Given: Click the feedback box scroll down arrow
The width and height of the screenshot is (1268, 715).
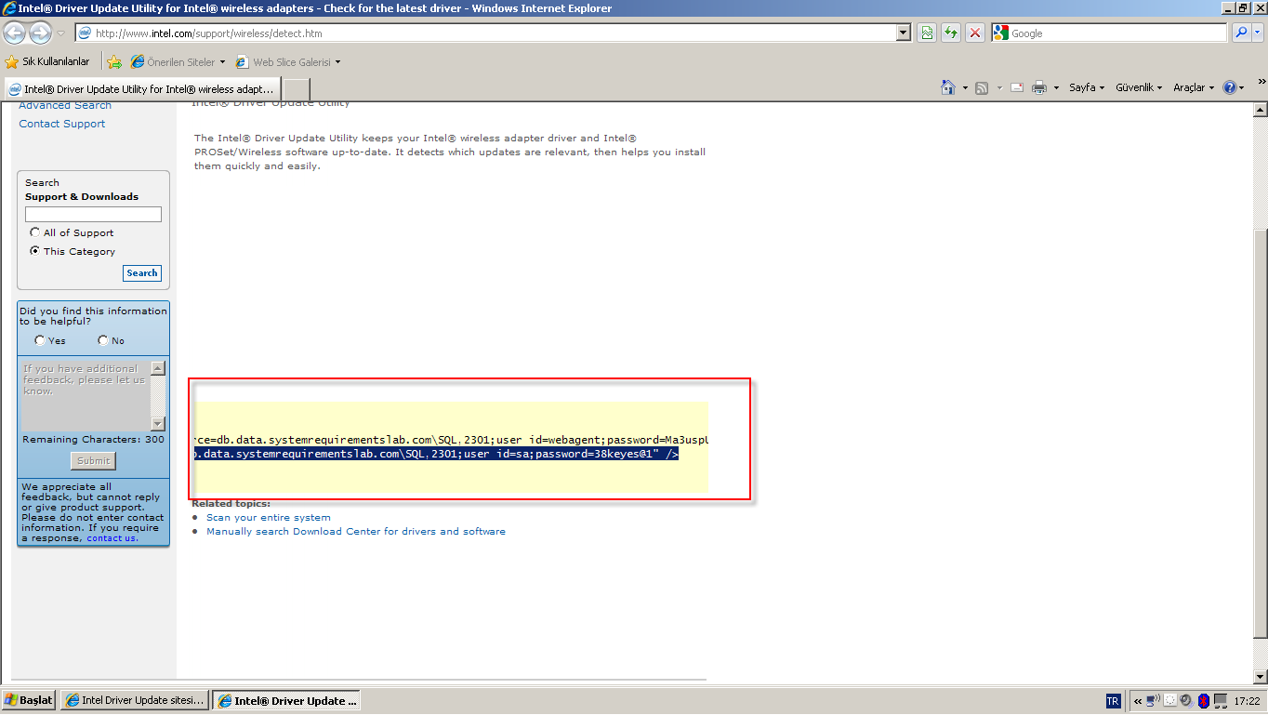Looking at the screenshot, I should tap(158, 424).
